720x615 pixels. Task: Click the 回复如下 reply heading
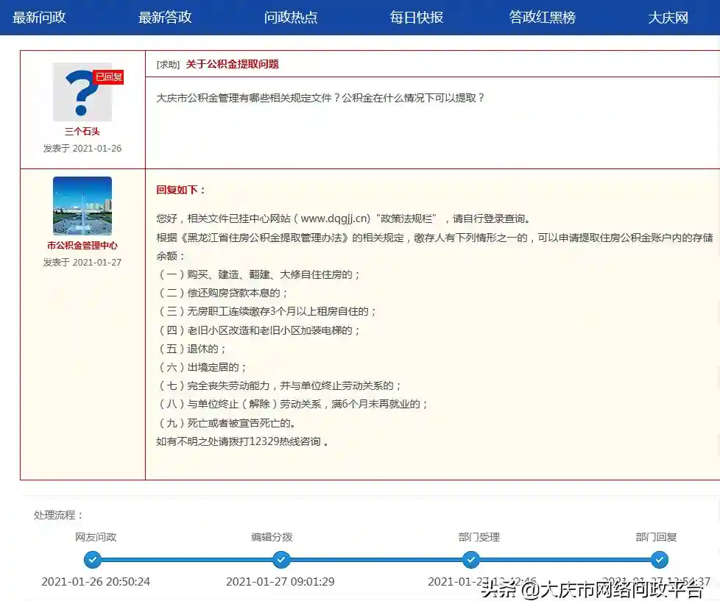tap(181, 190)
